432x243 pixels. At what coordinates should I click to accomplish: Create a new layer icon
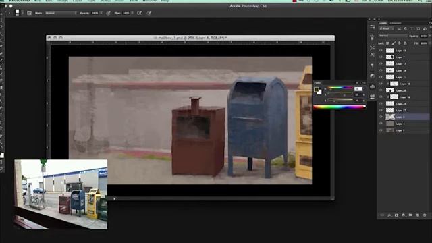tap(417, 215)
